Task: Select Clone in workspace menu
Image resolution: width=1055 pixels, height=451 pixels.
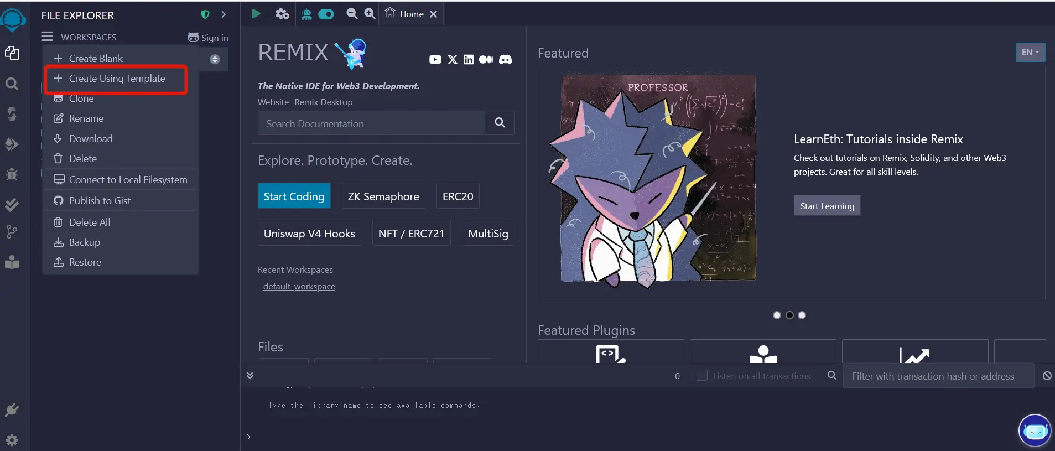Action: coord(74,99)
